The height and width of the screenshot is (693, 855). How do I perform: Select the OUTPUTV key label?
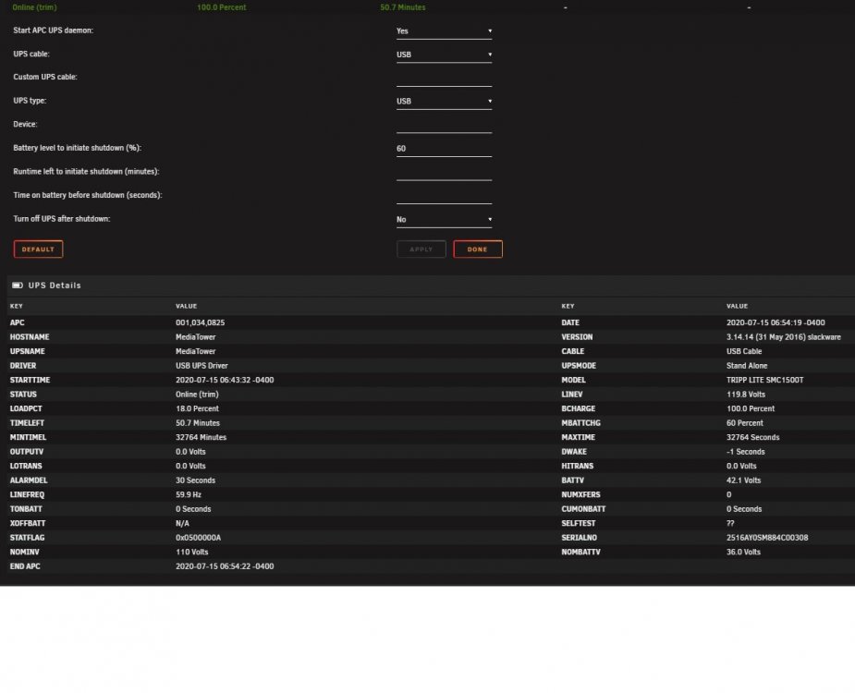point(26,452)
